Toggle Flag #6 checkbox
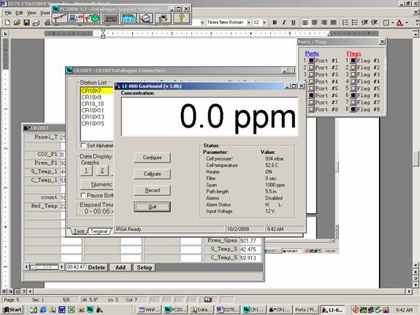The image size is (420, 315). [x=354, y=96]
